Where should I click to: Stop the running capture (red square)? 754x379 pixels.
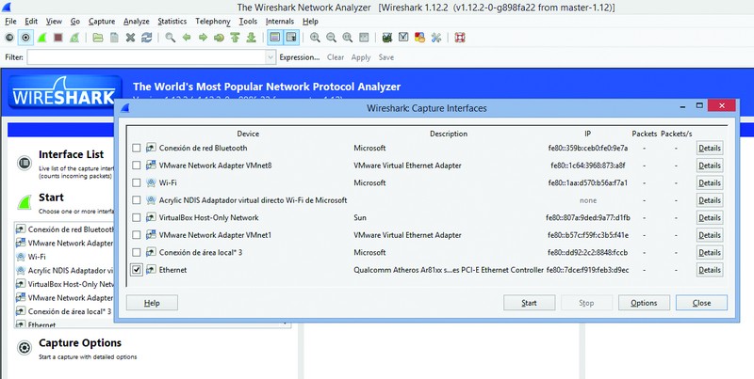point(58,38)
